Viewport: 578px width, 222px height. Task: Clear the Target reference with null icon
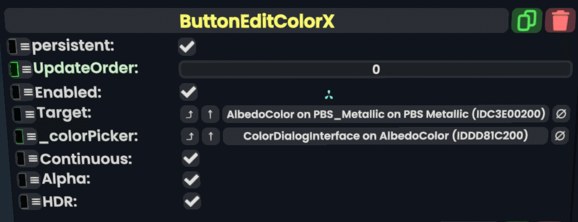[x=561, y=114]
